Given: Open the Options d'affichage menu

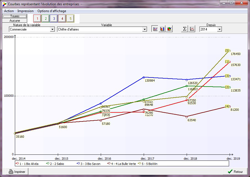Looking at the screenshot, I should pos(52,11).
